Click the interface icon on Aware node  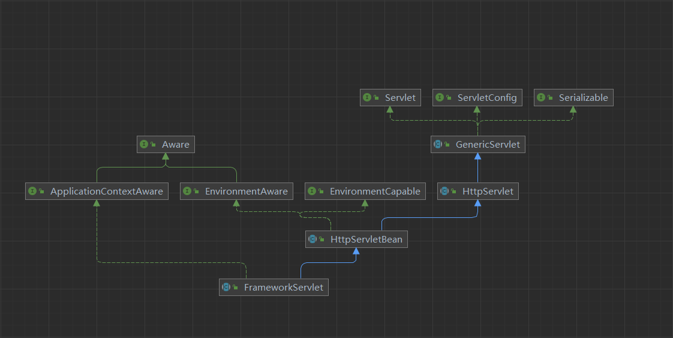(x=144, y=145)
